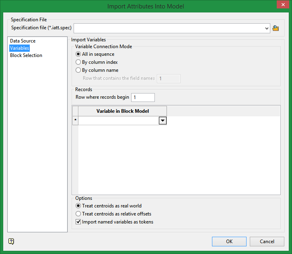Open the Variable in Block Model dropdown
Image resolution: width=292 pixels, height=254 pixels.
click(x=162, y=120)
